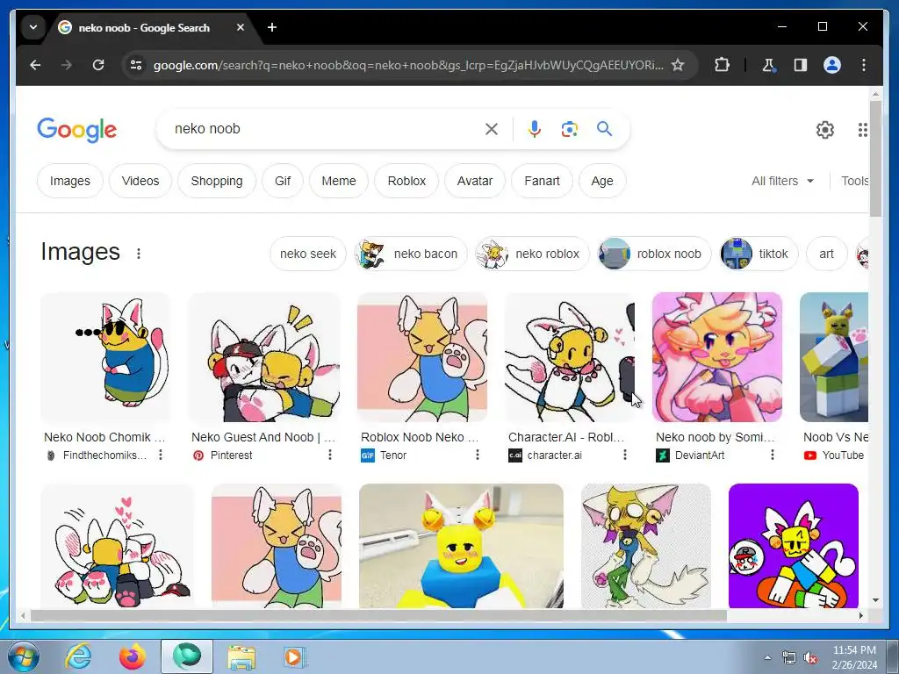
Task: Open the Extensions puzzle icon
Action: pos(722,65)
